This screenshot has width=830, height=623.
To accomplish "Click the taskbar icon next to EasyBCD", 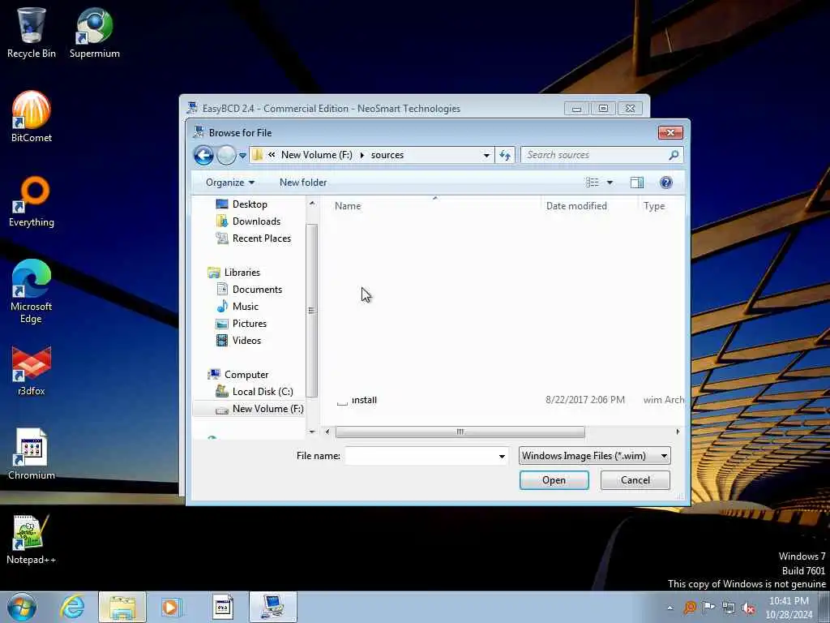I will (223, 607).
